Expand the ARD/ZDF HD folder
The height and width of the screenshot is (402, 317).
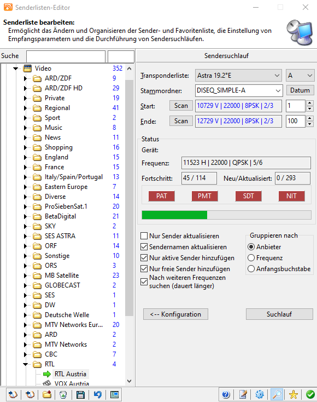(x=25, y=88)
